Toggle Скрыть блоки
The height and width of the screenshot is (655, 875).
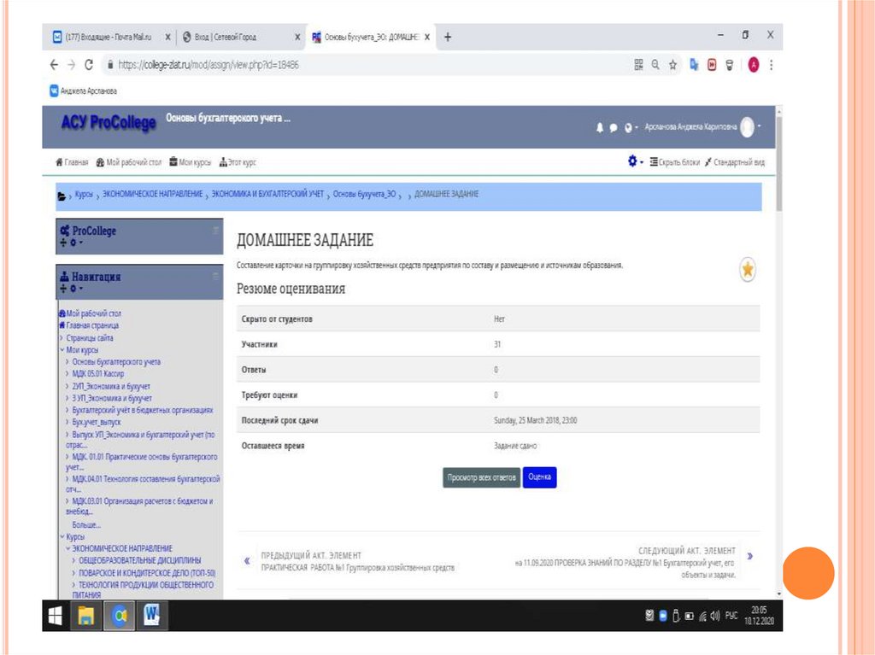tap(675, 162)
